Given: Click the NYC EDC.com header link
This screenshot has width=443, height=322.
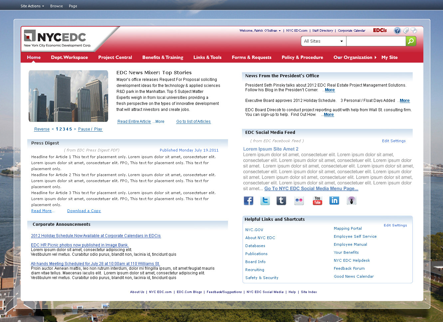Looking at the screenshot, I should [x=297, y=31].
